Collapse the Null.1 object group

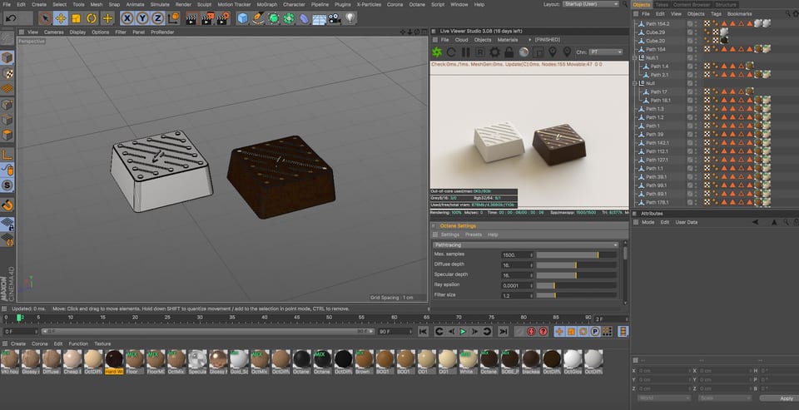[x=636, y=58]
